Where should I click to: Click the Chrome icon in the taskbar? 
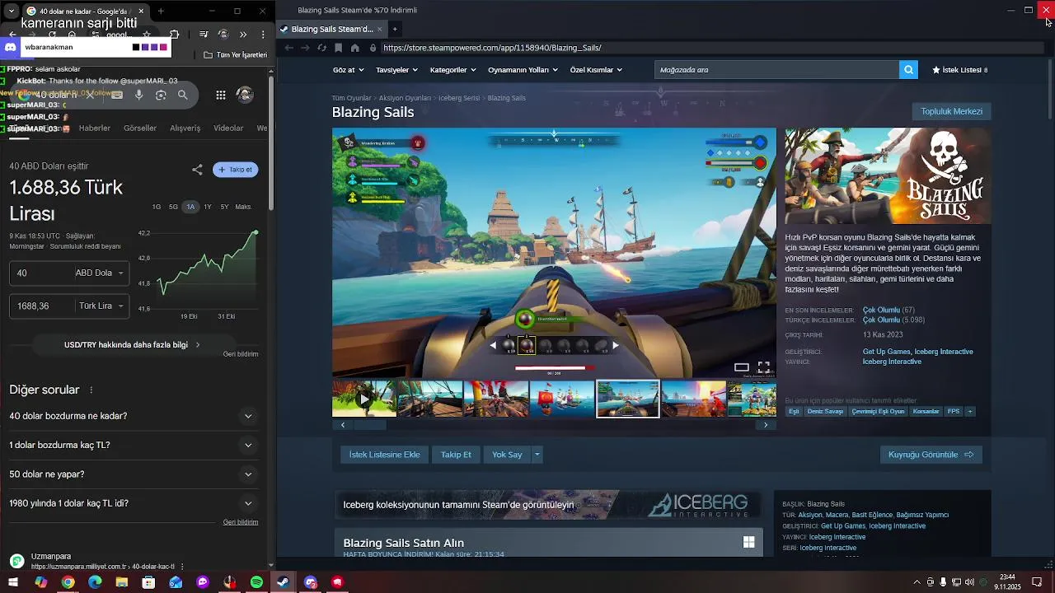68,582
